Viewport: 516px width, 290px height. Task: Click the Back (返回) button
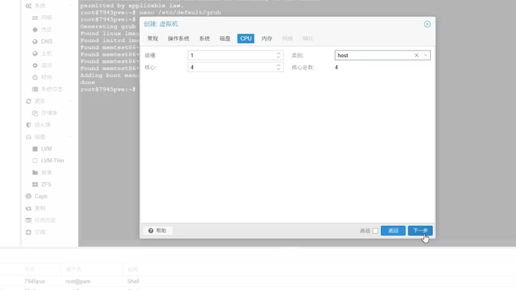click(393, 231)
